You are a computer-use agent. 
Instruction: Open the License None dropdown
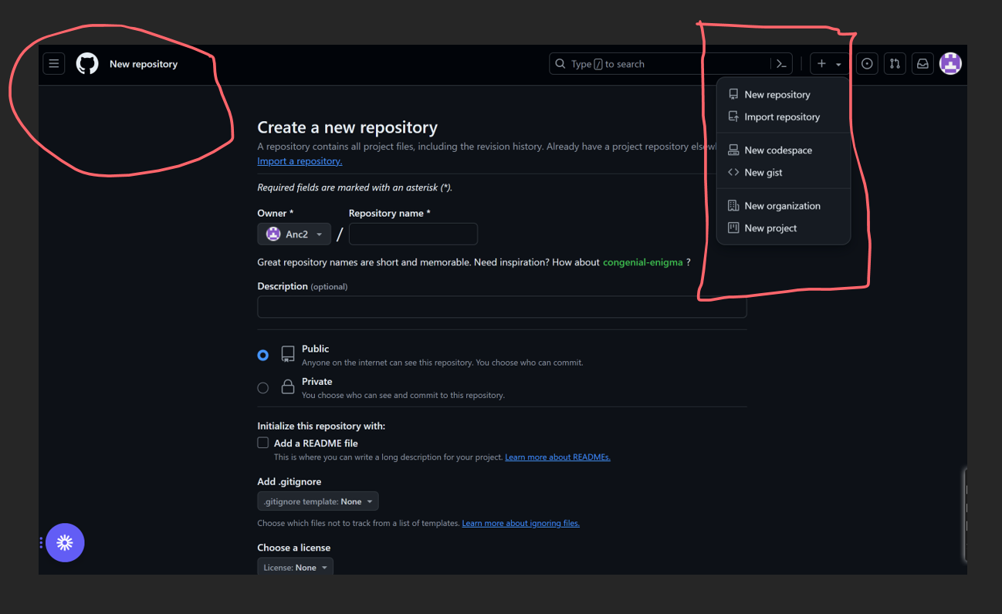coord(296,567)
